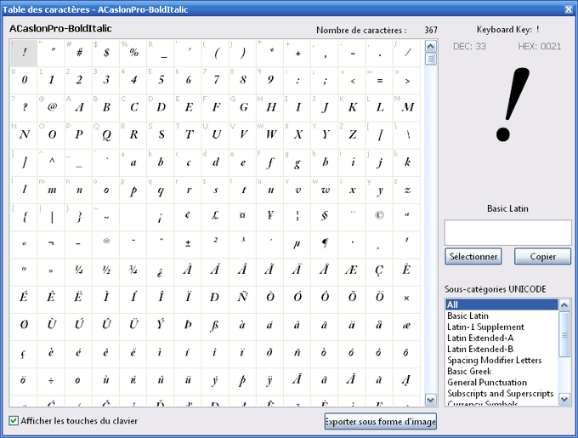Viewport: 578px width, 438px height.
Task: Click the Sélectionner button
Action: (473, 256)
